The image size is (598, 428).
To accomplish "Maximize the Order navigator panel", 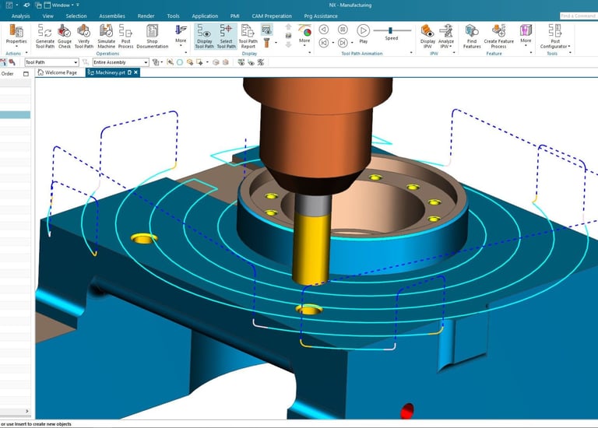I will (x=26, y=74).
